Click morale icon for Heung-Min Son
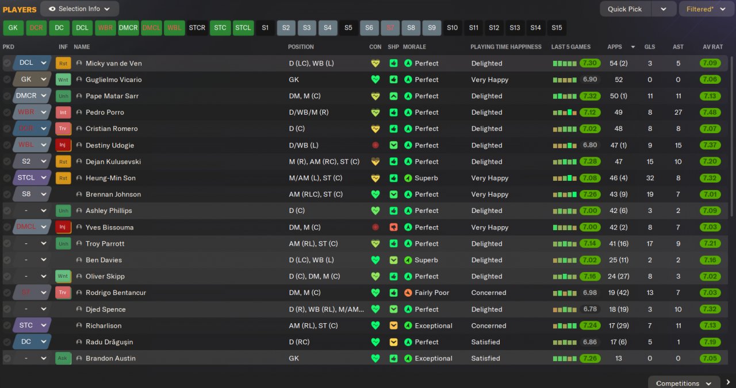The width and height of the screenshot is (736, 388). pyautogui.click(x=408, y=178)
